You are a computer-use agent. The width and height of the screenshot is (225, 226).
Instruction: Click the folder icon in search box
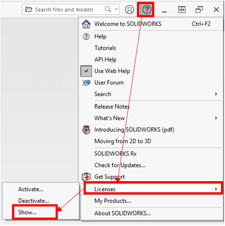pyautogui.click(x=28, y=9)
